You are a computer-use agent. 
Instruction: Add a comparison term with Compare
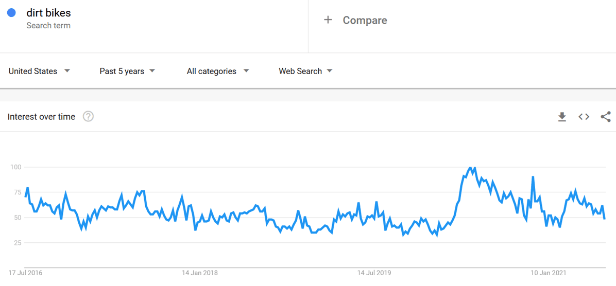(365, 20)
